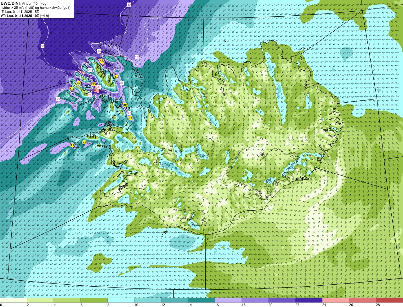Click the 'Vindur (10m) og' title text
This screenshot has height=307, width=403.
[x=34, y=3]
